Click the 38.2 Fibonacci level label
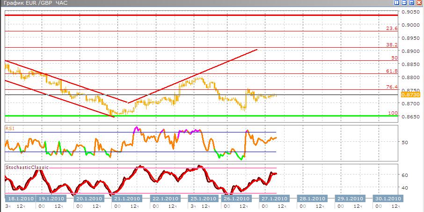This screenshot has width=424, height=212. [x=392, y=44]
